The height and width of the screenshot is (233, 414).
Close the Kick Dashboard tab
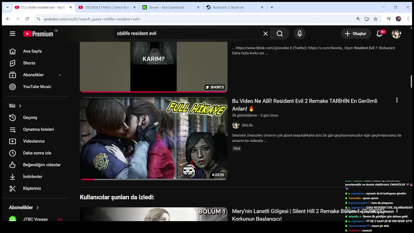point(198,7)
